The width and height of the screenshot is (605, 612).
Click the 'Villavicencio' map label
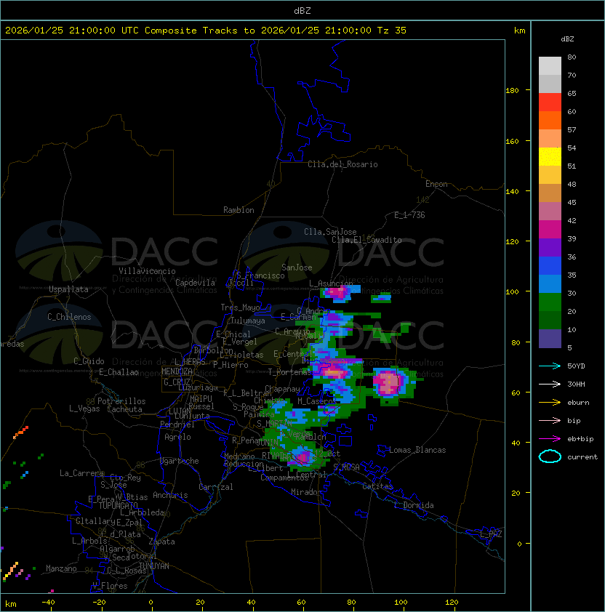(x=147, y=271)
